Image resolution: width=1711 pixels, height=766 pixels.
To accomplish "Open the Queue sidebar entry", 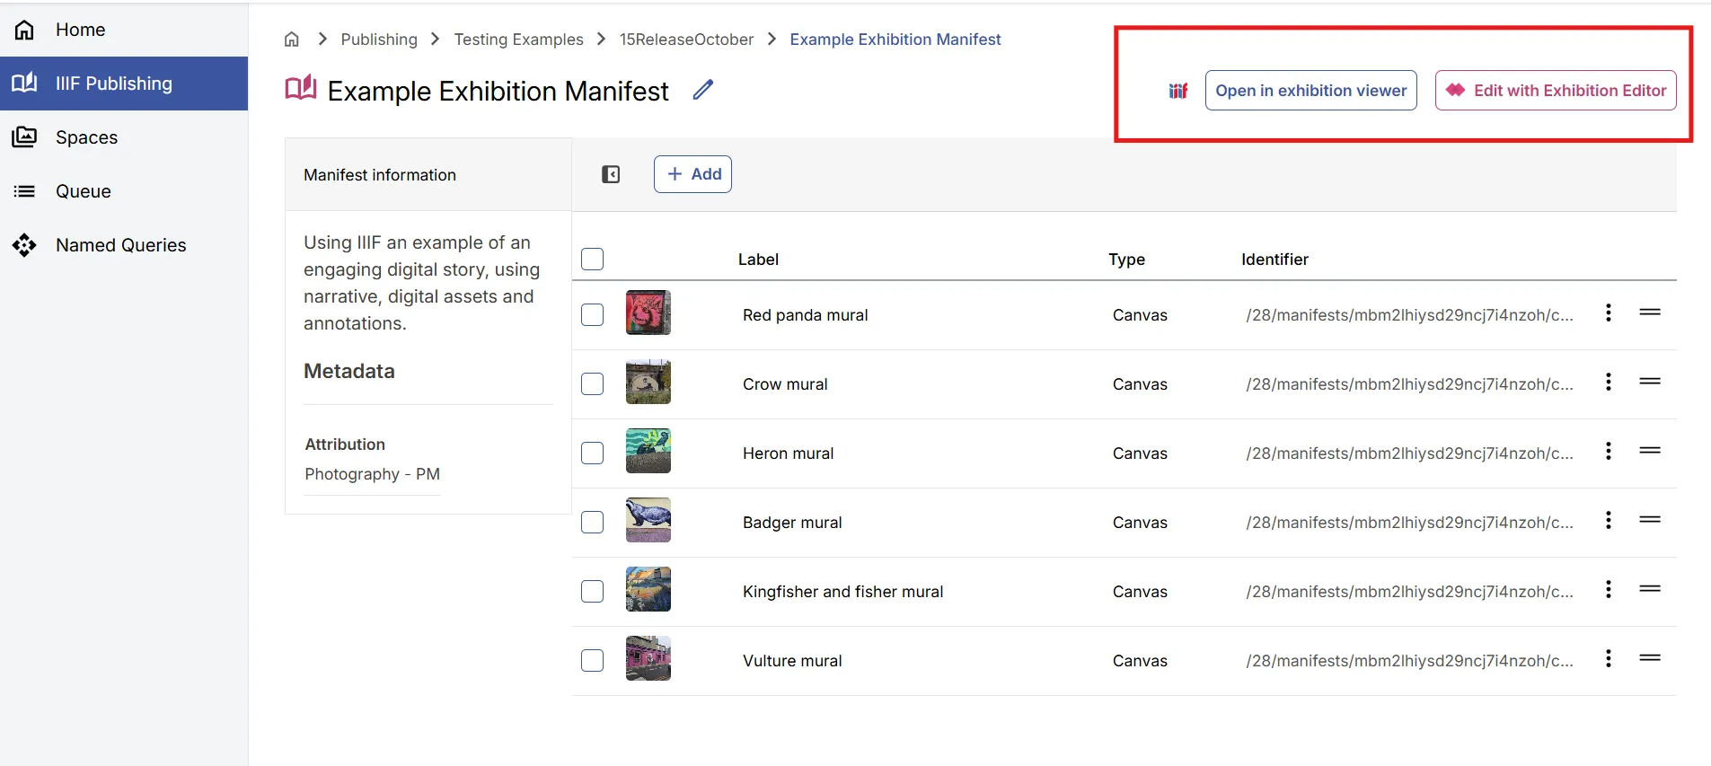I will tap(124, 191).
